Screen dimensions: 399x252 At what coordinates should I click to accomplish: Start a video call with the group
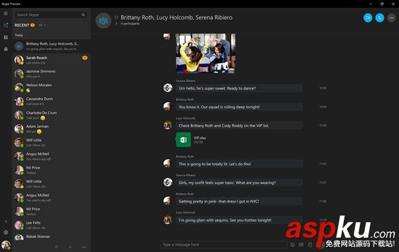tap(368, 18)
